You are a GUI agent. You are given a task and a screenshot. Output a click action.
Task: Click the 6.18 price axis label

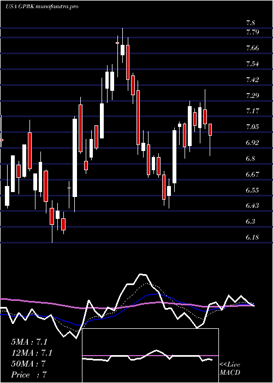click(x=252, y=237)
